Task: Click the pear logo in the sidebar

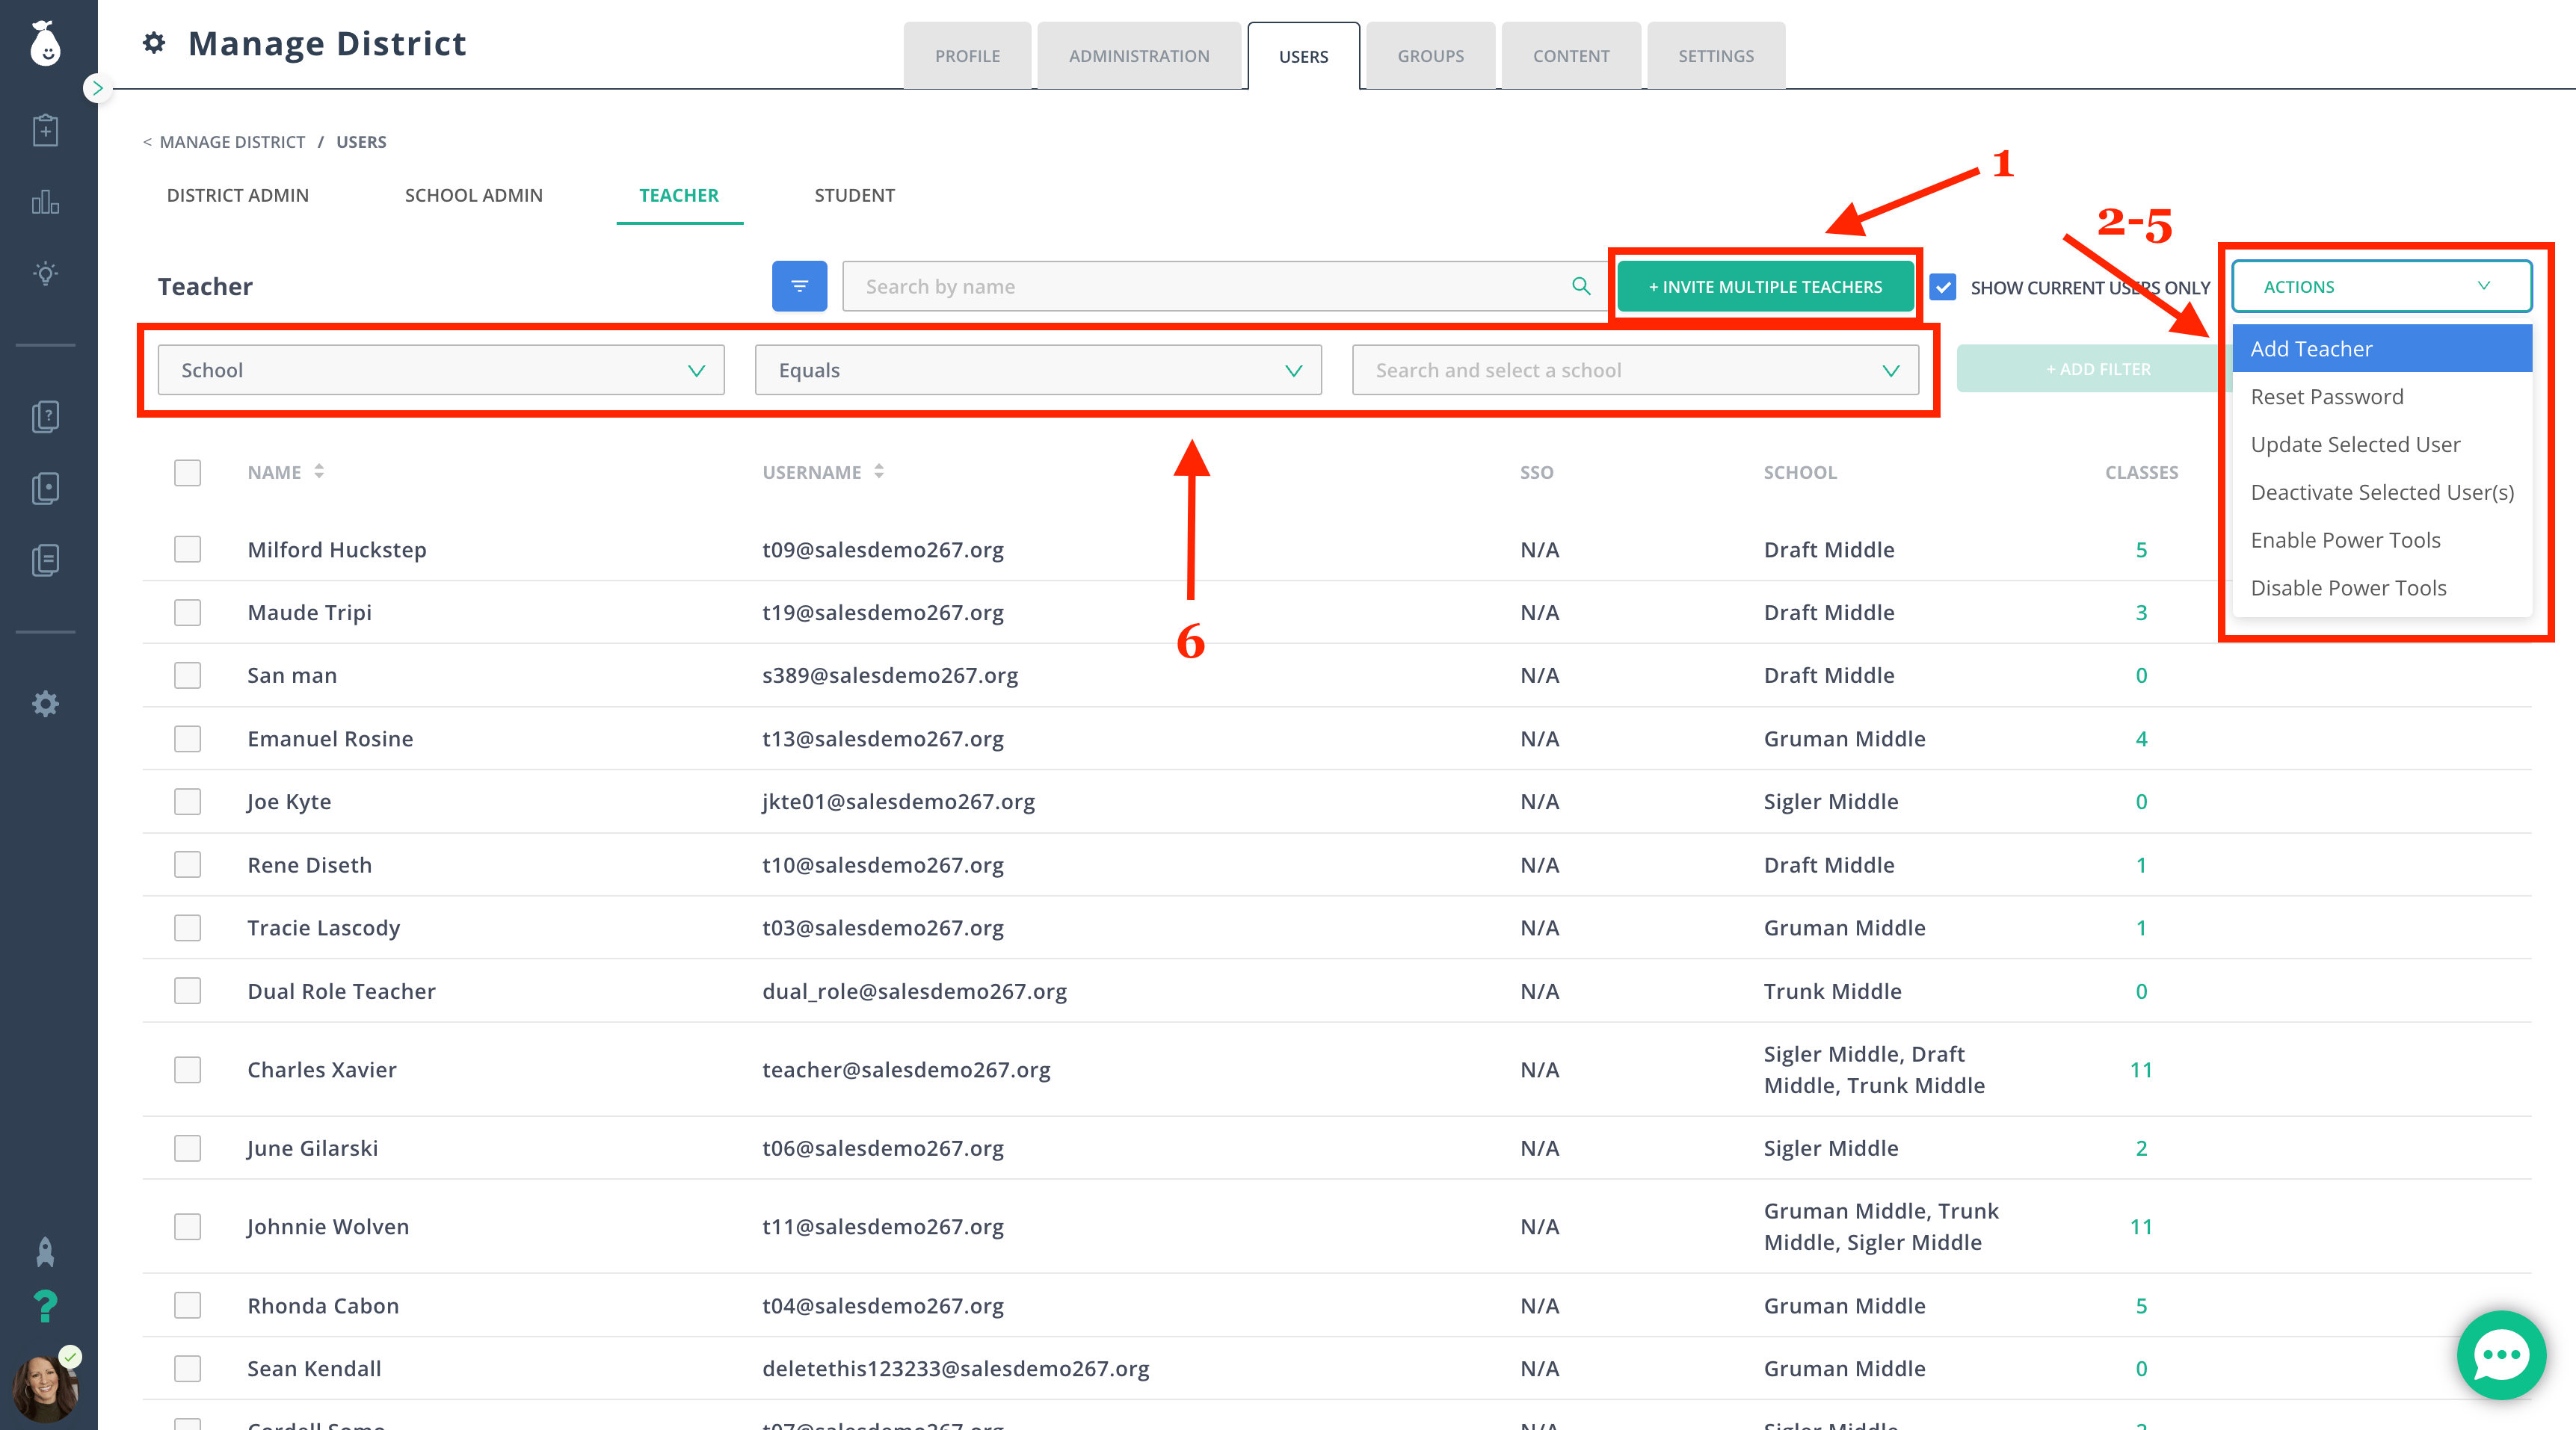Action: pyautogui.click(x=45, y=43)
